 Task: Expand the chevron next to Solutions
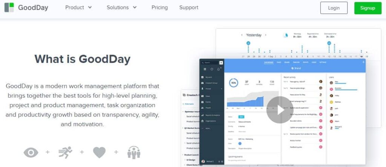(x=135, y=8)
